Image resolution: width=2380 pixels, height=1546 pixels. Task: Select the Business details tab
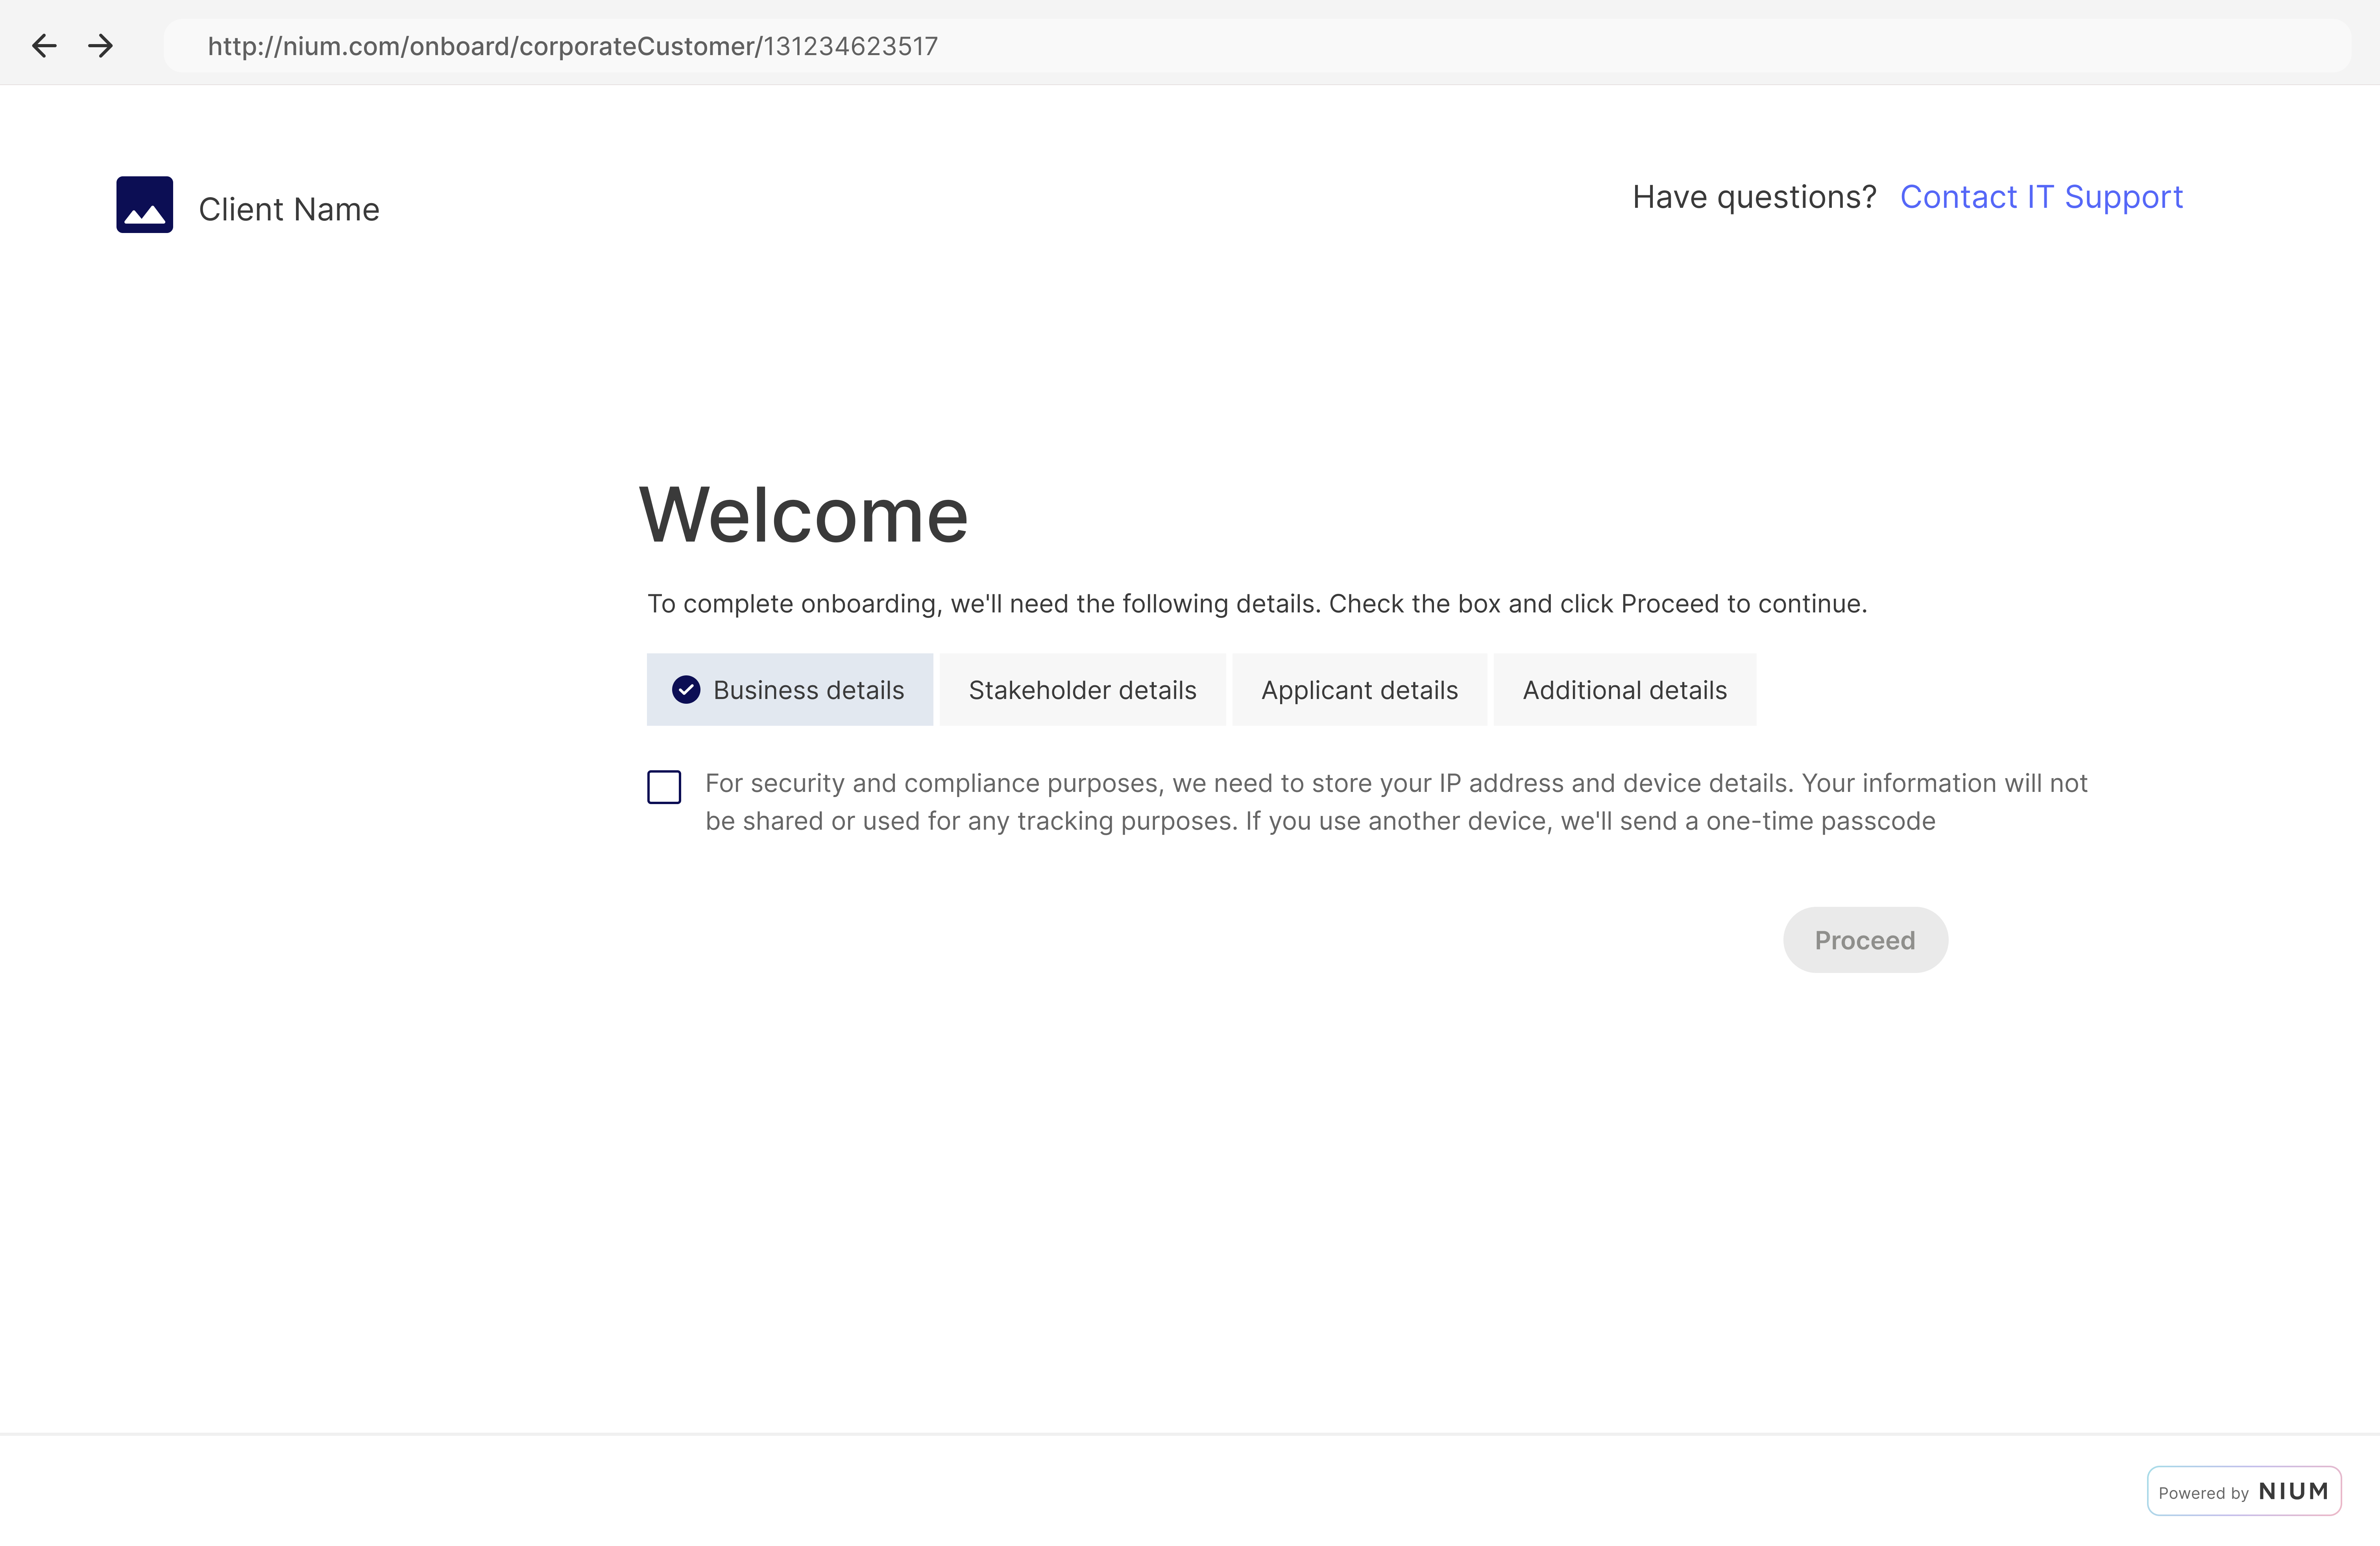[787, 689]
